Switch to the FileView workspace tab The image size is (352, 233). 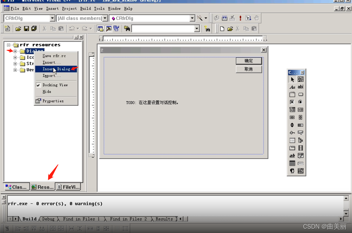[69, 187]
